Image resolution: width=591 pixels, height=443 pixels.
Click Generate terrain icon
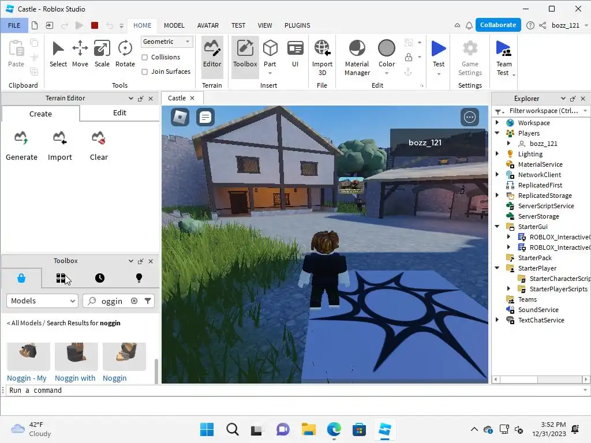tap(21, 146)
